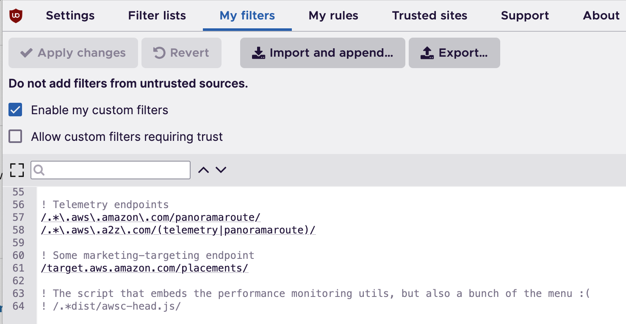
Task: Click line number 64 in gutter
Action: coord(19,306)
